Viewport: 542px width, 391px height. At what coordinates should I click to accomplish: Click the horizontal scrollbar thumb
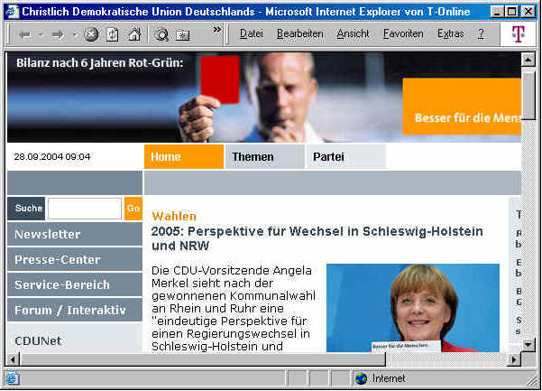tap(203, 360)
